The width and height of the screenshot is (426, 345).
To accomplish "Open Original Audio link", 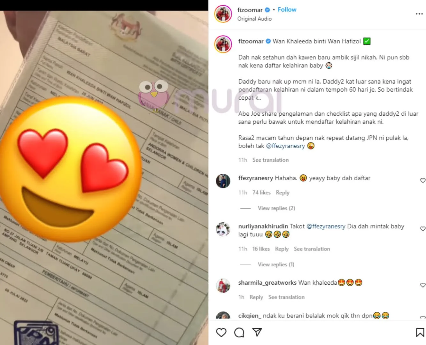I will pos(254,19).
